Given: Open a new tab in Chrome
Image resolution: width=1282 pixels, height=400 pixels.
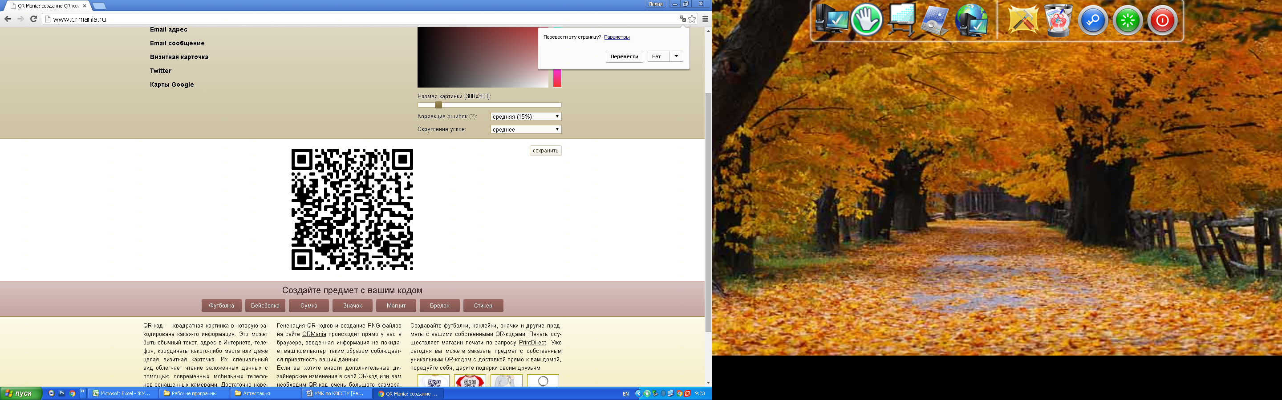Looking at the screenshot, I should pos(100,6).
